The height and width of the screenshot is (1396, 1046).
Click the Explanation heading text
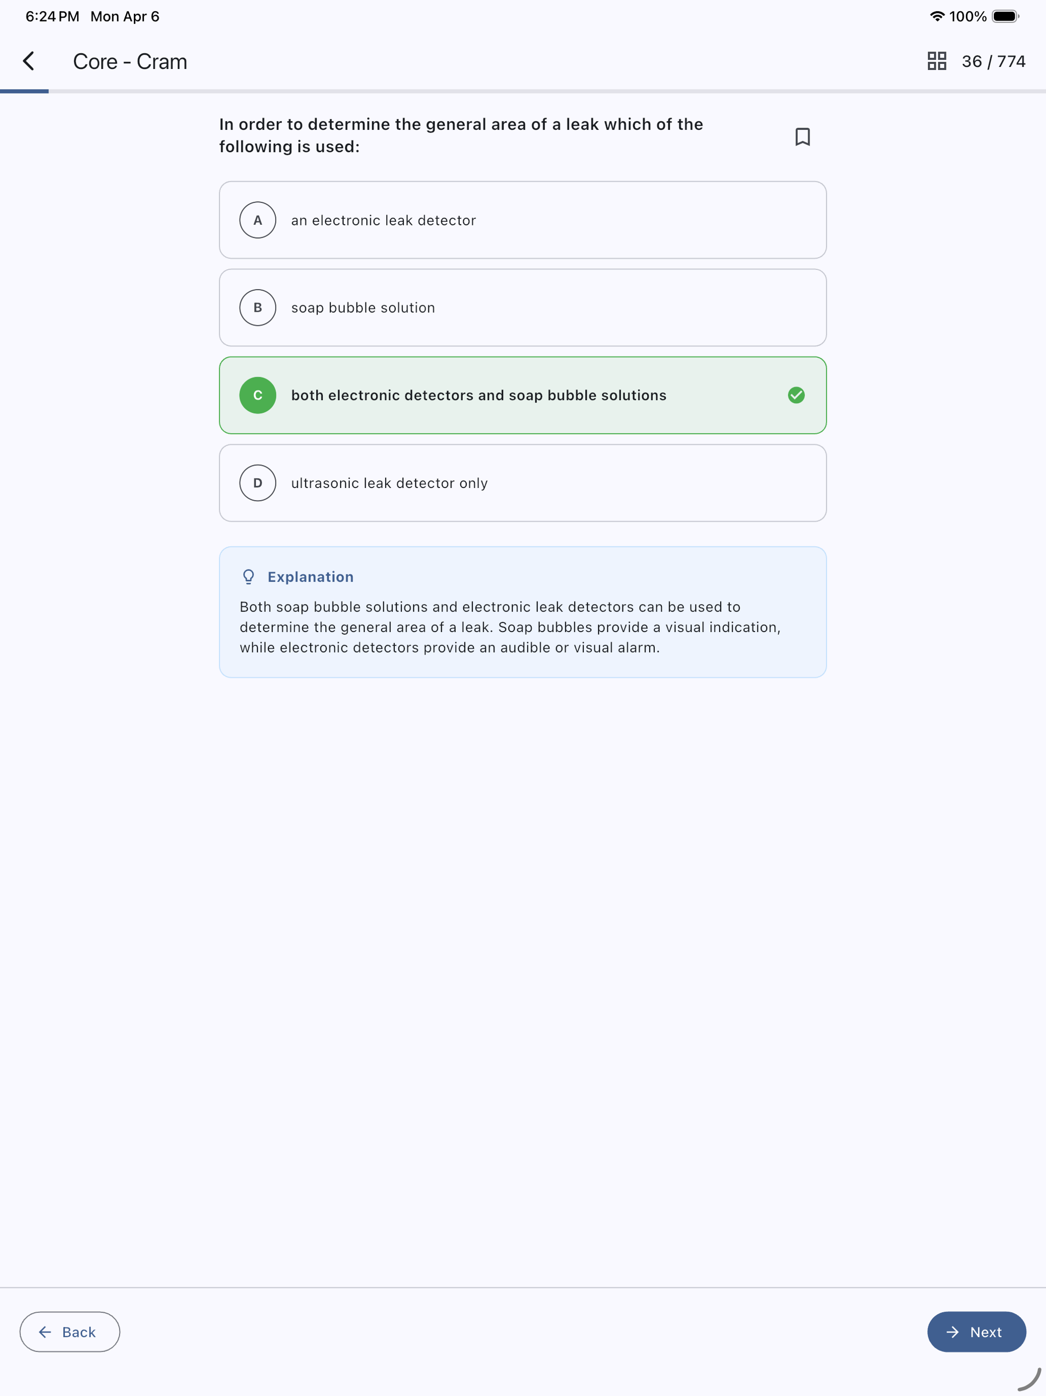pyautogui.click(x=311, y=577)
